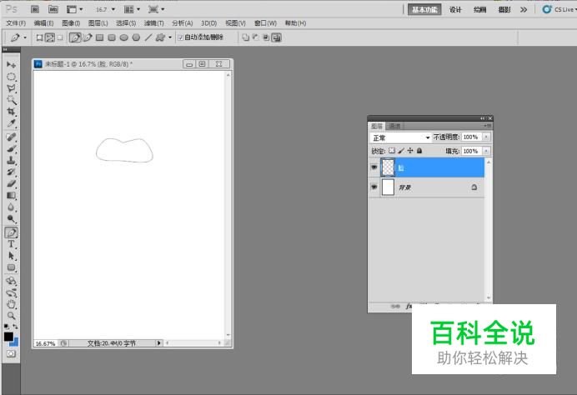The image size is (577, 395).
Task: Select the Rounded Rectangle shape tool in toolbox
Action: pyautogui.click(x=11, y=267)
